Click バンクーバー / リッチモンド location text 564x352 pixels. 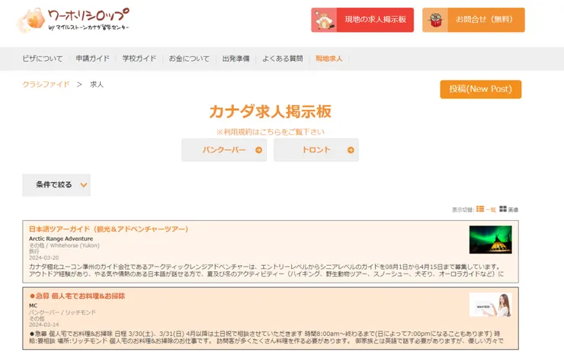(x=62, y=312)
